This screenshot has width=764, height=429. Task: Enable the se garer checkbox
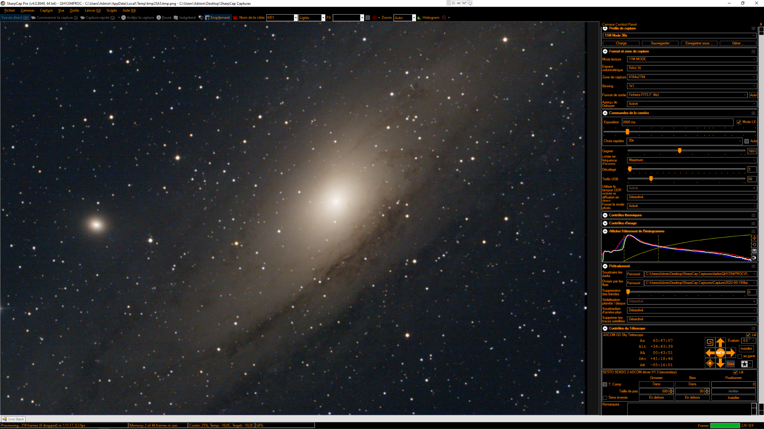[740, 356]
